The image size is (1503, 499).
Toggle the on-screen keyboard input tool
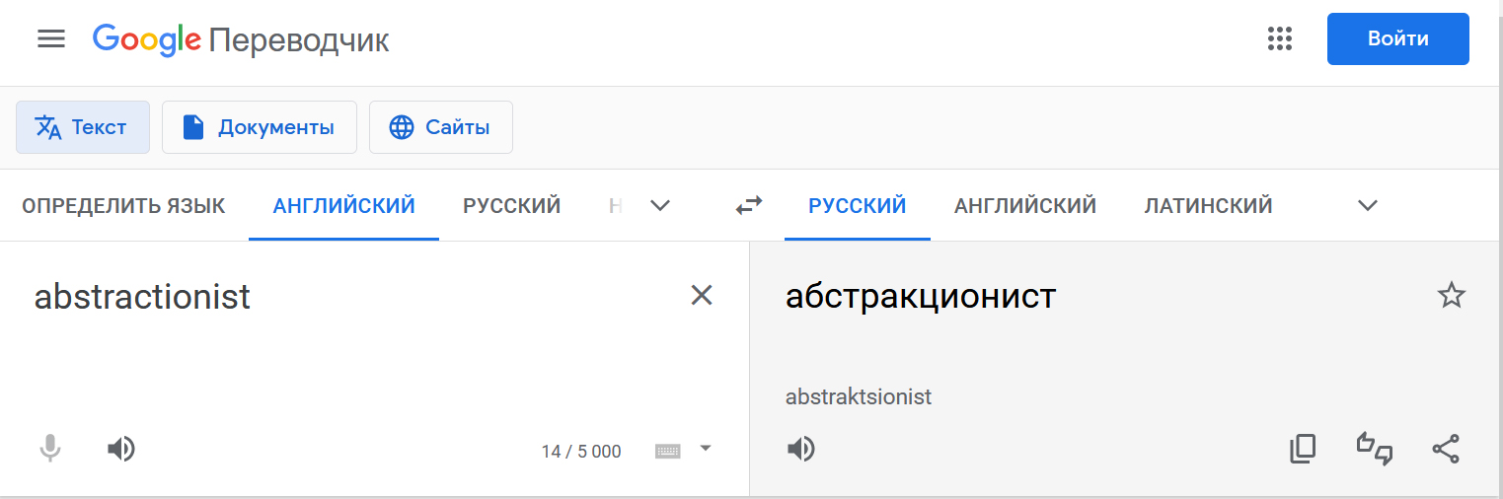(x=668, y=451)
